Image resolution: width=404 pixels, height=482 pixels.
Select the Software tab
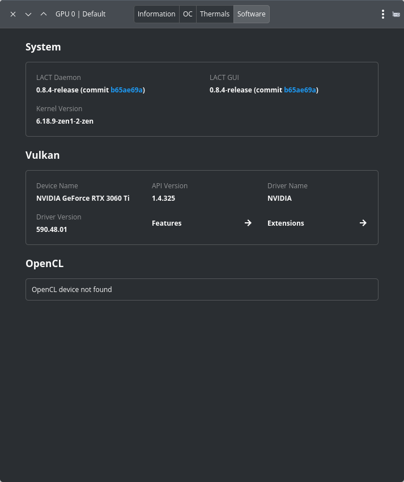coord(251,14)
